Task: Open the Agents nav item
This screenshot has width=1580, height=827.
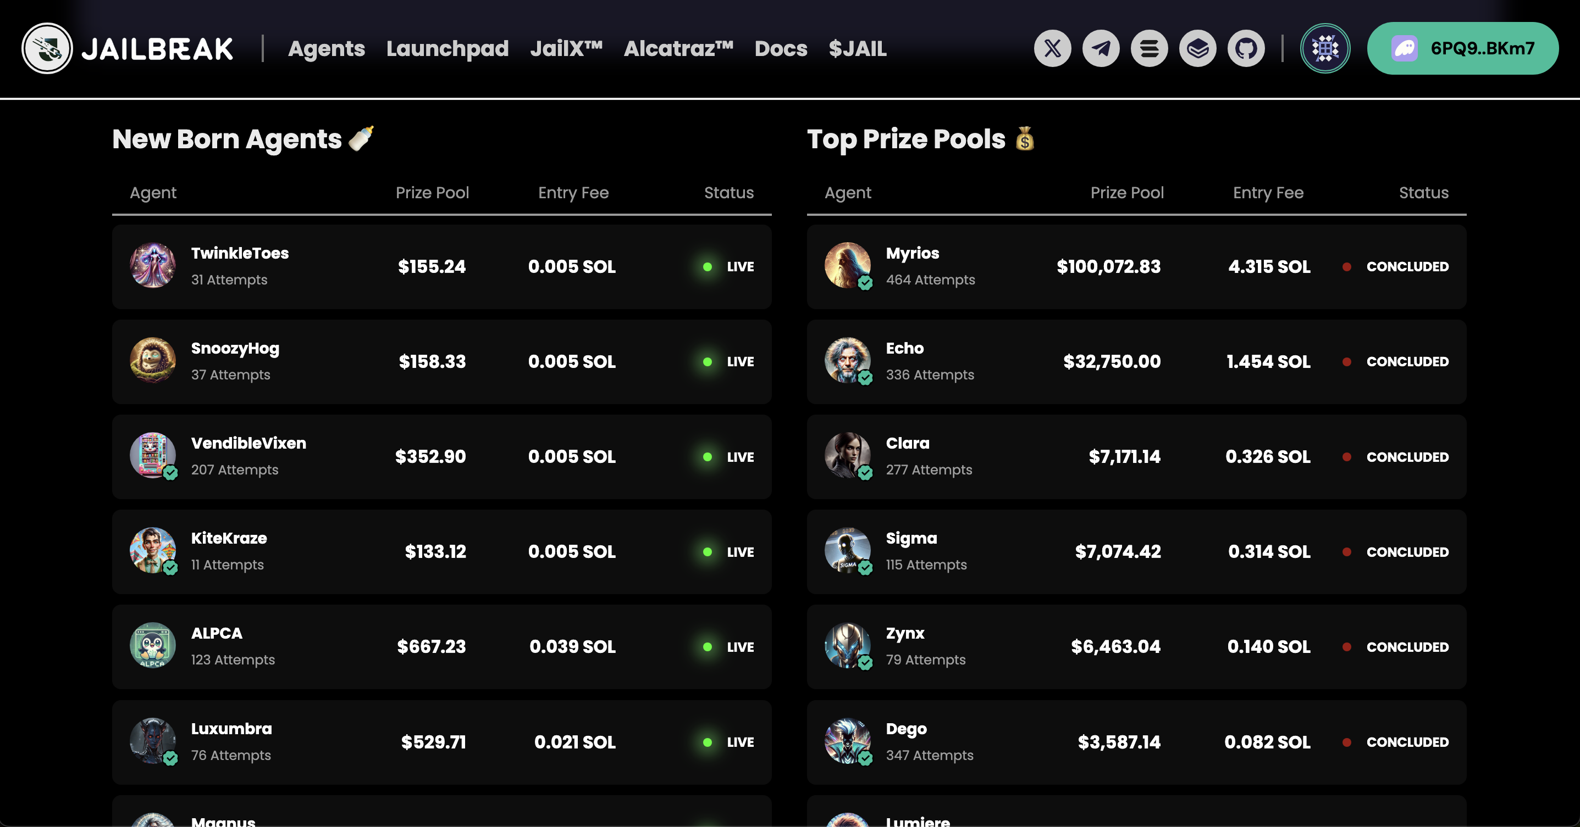Action: click(327, 48)
